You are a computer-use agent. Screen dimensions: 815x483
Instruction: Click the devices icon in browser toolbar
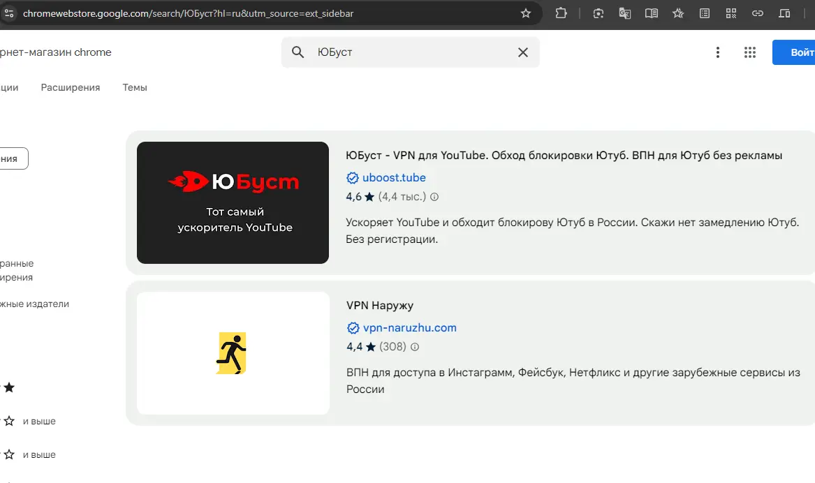[784, 13]
